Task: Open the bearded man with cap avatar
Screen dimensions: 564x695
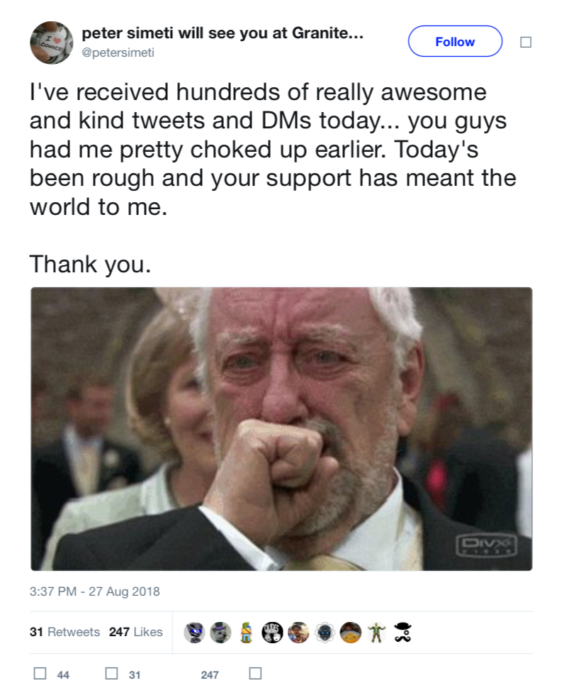Action: coord(298,633)
